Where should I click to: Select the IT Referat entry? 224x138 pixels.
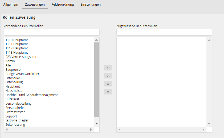click(x=12, y=99)
